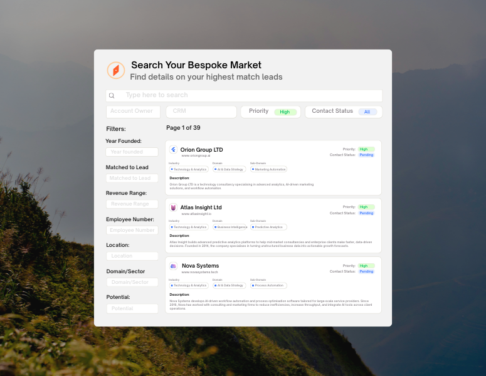Click the Nova Systems company logo
This screenshot has height=376, width=486.
[x=173, y=266]
